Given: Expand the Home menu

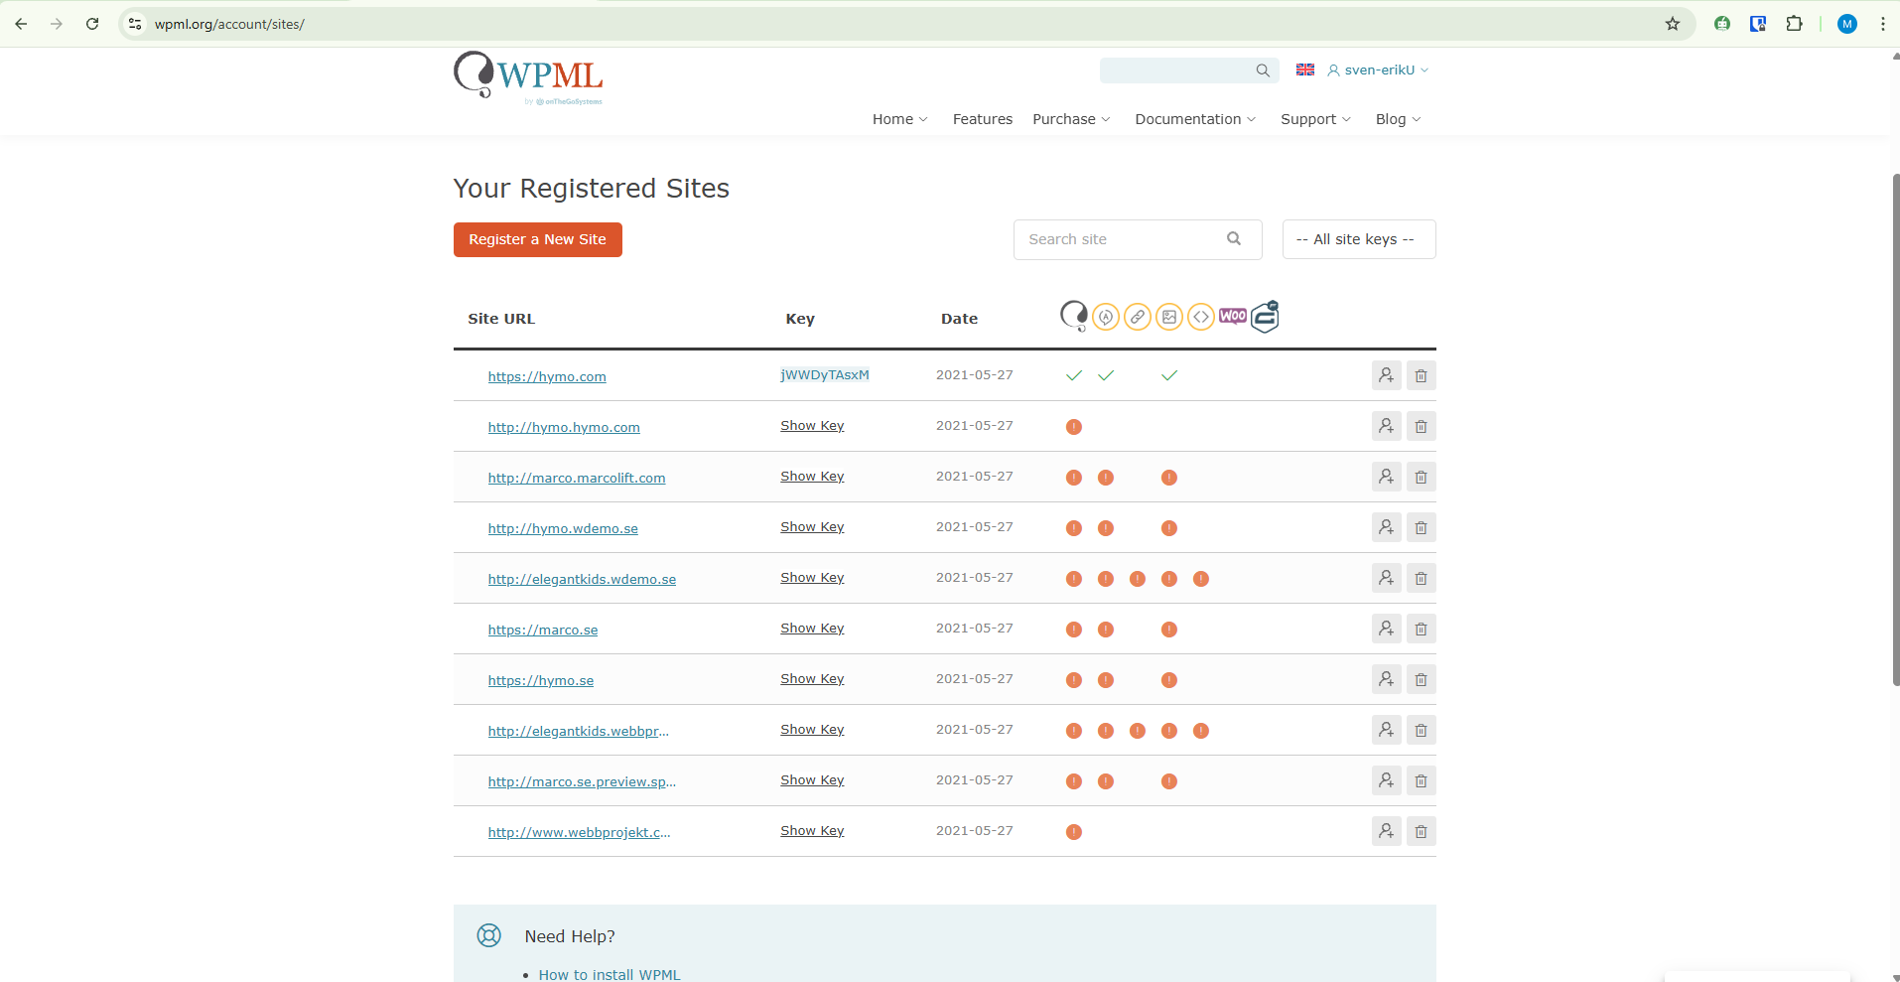Looking at the screenshot, I should click(x=900, y=119).
